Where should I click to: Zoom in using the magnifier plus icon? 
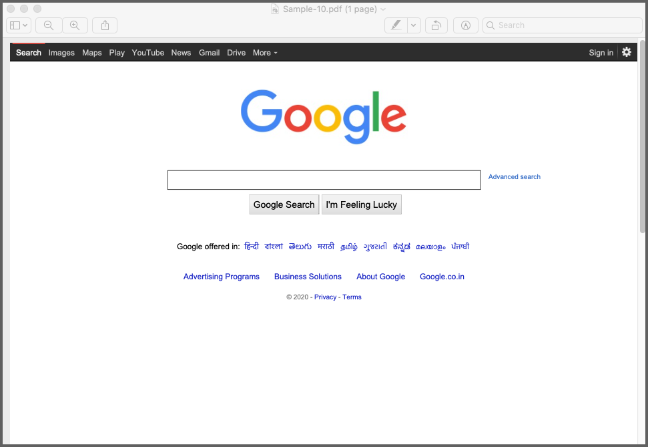[x=75, y=25]
